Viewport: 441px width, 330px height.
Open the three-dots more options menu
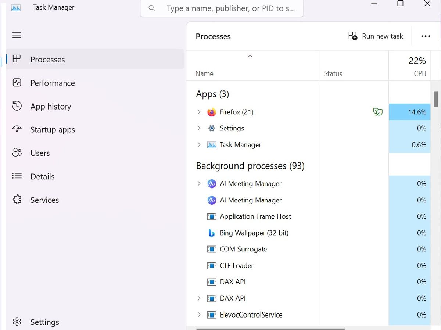pos(426,36)
